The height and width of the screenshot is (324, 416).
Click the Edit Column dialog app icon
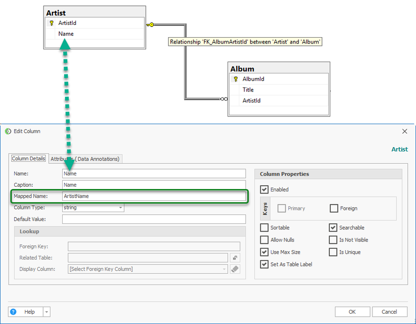click(x=8, y=131)
